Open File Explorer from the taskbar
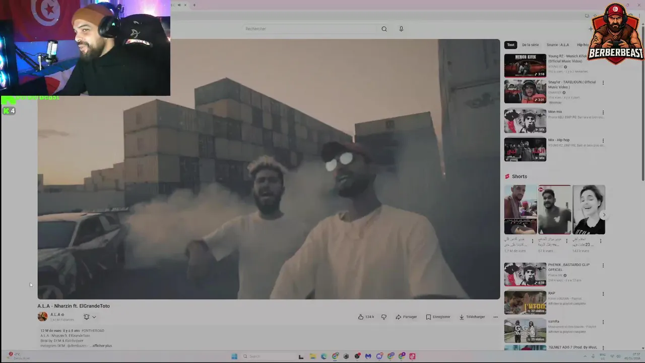Screen dimensions: 645x363 click(312, 356)
